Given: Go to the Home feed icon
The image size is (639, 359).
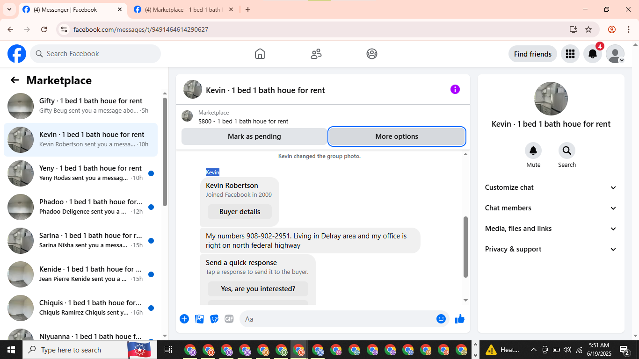Looking at the screenshot, I should [260, 54].
